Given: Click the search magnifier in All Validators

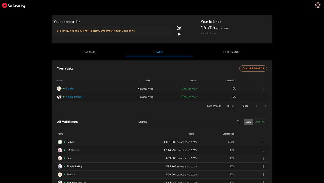Looking at the screenshot, I should (x=238, y=122).
